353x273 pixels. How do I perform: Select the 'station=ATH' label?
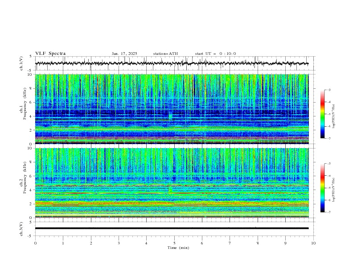[165, 54]
